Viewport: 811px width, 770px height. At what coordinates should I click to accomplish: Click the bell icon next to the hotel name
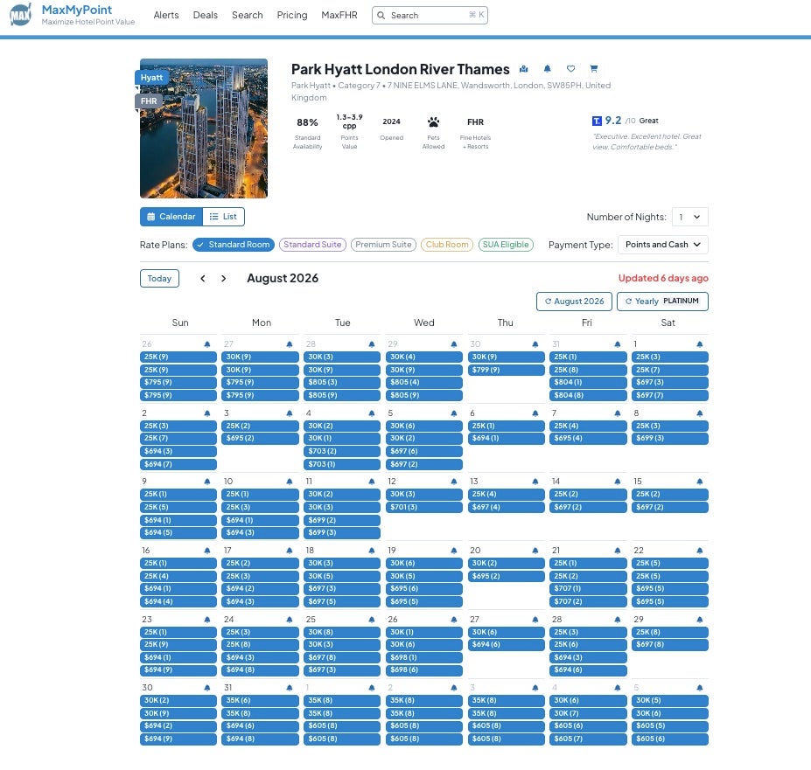[547, 68]
